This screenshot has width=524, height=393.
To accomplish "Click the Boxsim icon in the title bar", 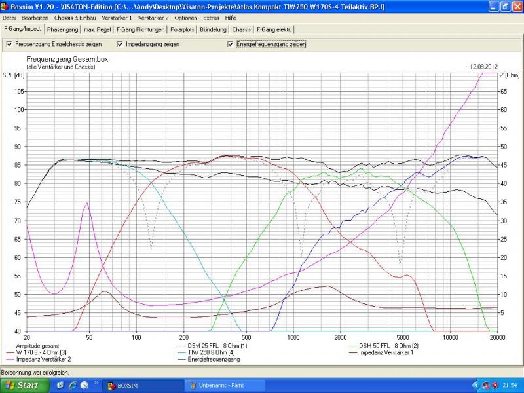I will pyautogui.click(x=5, y=7).
